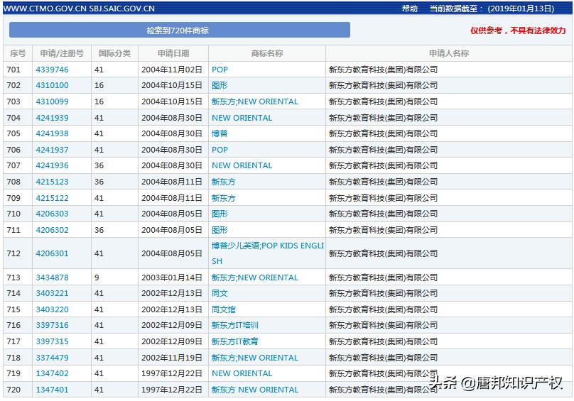Open registration number 3403221
Viewport: 574px width, 401px height.
point(52,293)
